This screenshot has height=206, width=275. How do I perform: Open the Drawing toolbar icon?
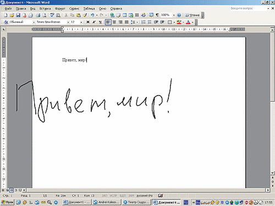[x=143, y=15]
